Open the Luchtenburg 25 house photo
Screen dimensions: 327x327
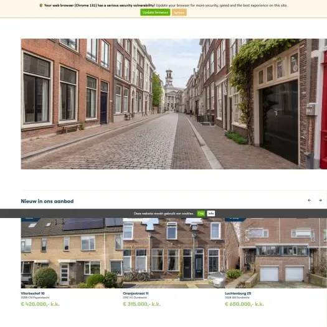tap(276, 253)
